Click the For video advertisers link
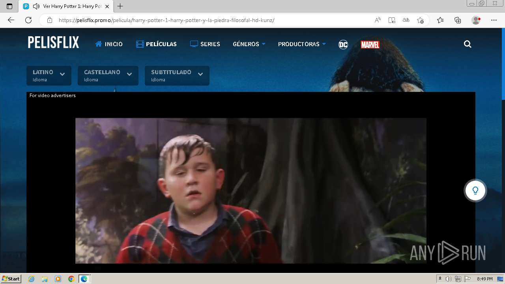The width and height of the screenshot is (505, 284). [52, 95]
